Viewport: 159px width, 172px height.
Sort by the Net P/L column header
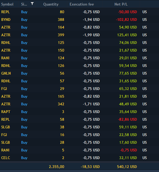pos(121,4)
